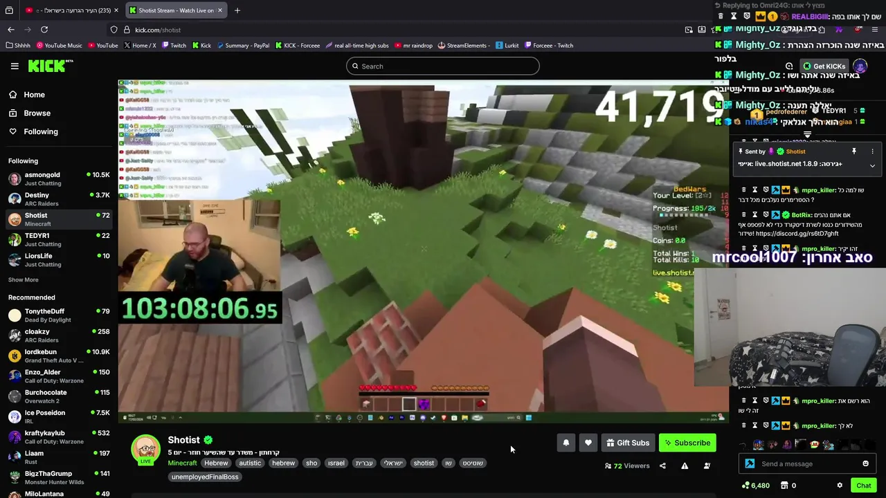Open chat settings gear
This screenshot has width=886, height=498.
coord(840,486)
